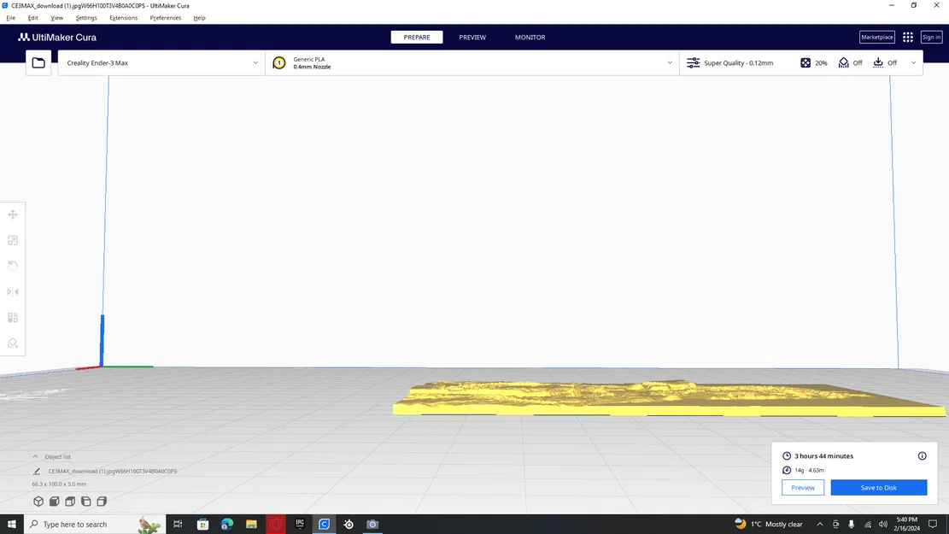Click the print info icon

[922, 456]
